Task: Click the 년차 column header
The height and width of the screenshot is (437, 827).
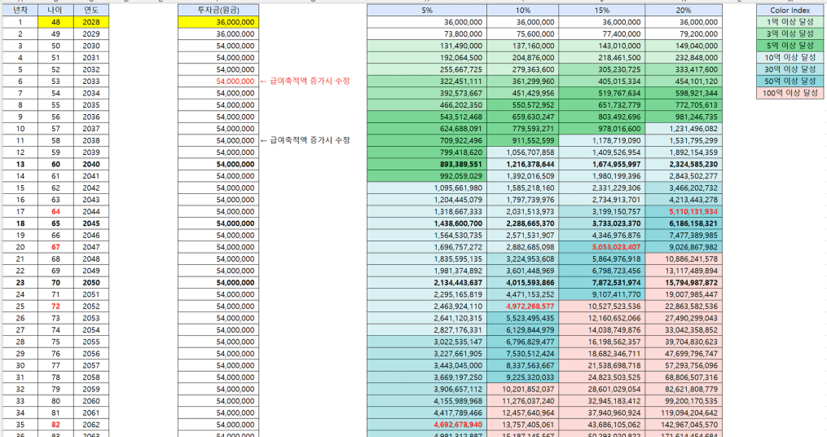Action: click(x=20, y=10)
